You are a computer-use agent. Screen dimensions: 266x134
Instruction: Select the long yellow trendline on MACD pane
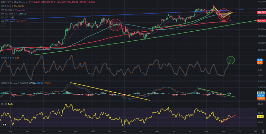pos(110,92)
